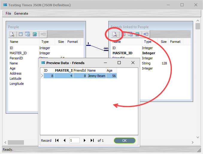Click Type column header in People table
The width and height of the screenshot is (203, 154).
(x=47, y=42)
